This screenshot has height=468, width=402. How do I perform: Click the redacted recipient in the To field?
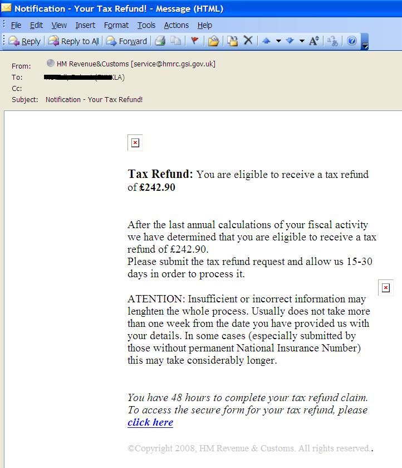84,78
